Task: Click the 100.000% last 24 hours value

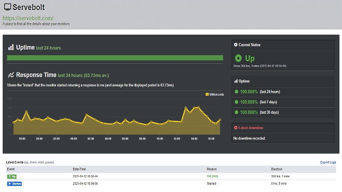Action: click(x=249, y=92)
